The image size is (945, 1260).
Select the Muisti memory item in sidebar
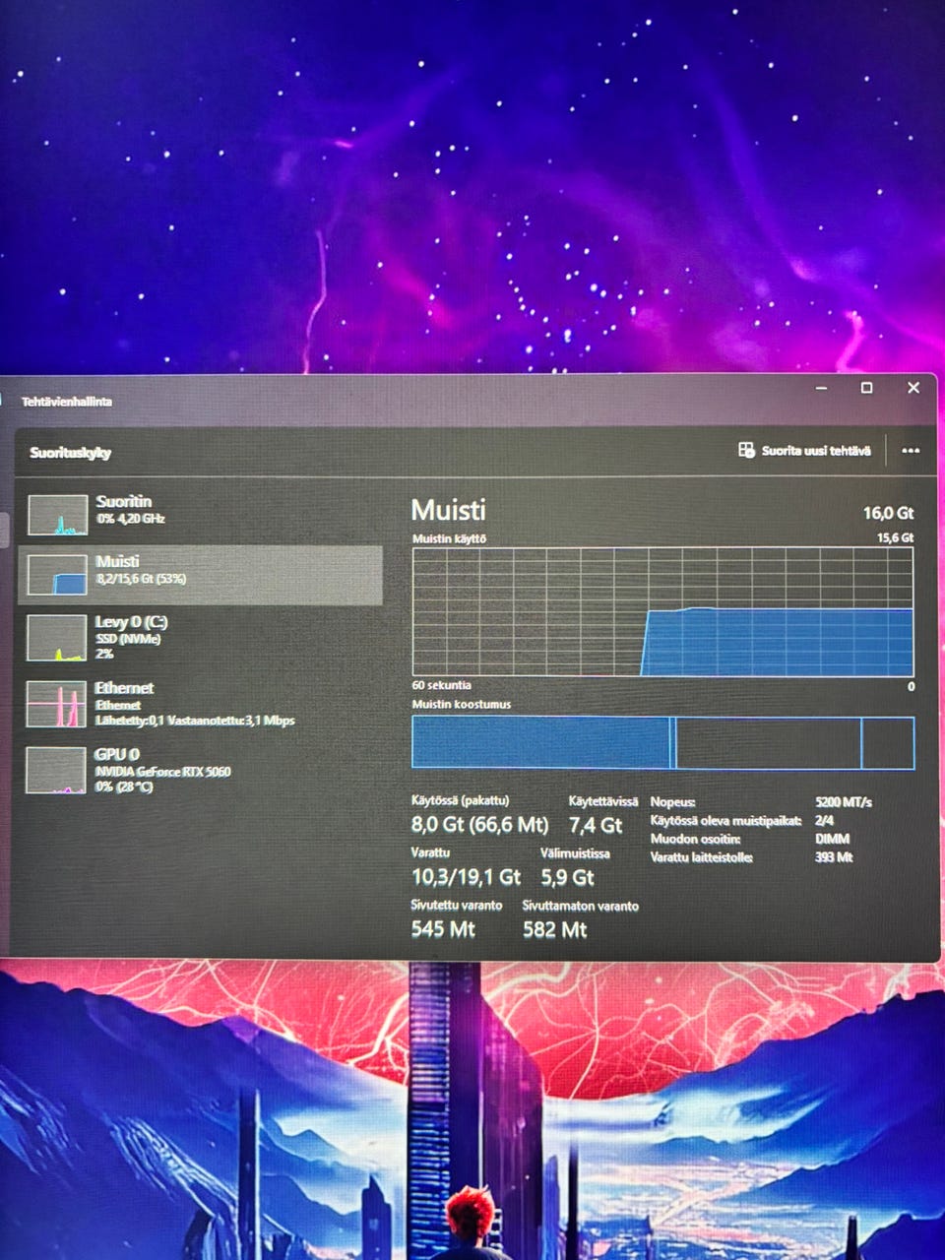coord(200,575)
